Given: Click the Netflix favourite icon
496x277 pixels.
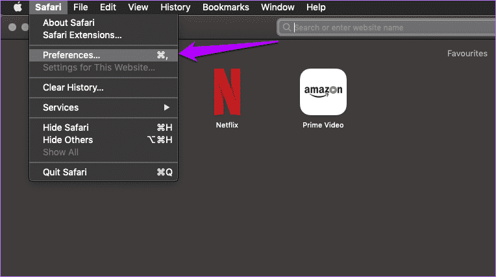Looking at the screenshot, I should [227, 91].
